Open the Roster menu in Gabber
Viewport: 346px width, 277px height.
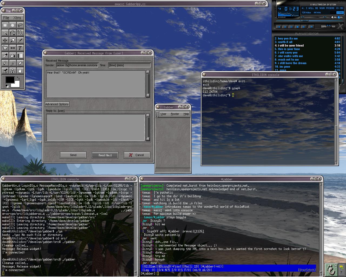tap(175, 114)
